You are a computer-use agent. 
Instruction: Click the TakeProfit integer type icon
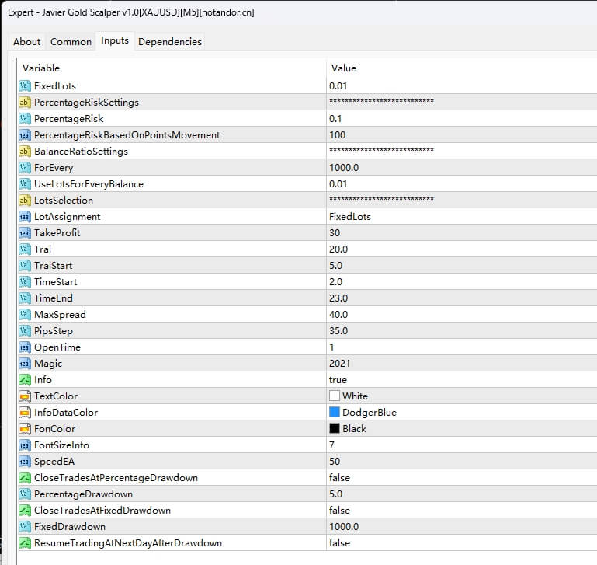pos(24,232)
